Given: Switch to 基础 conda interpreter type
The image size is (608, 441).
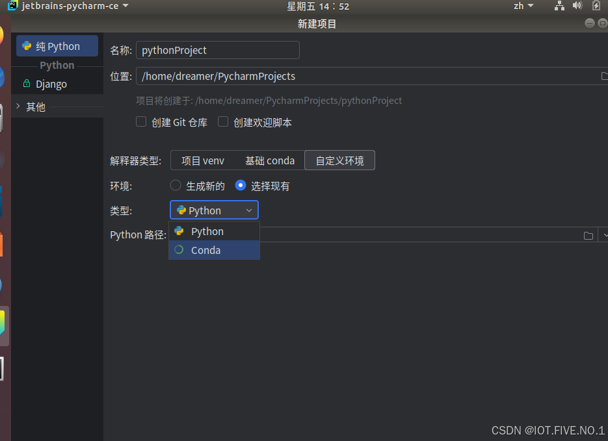Looking at the screenshot, I should [270, 160].
